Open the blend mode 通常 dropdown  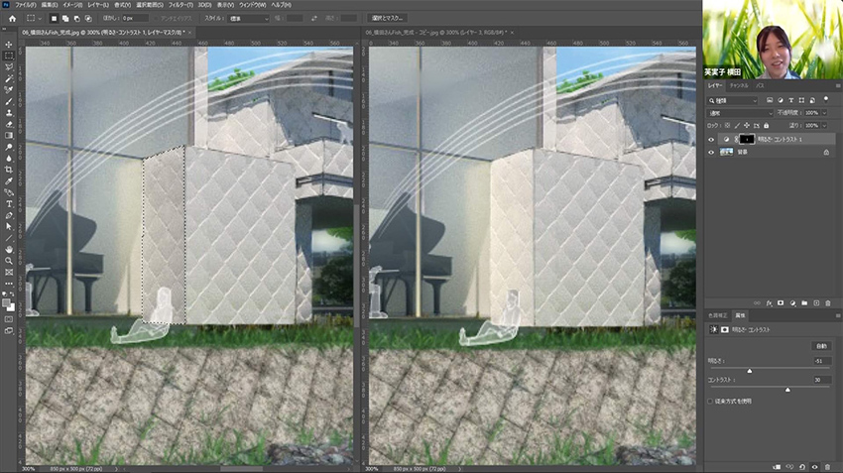(740, 113)
